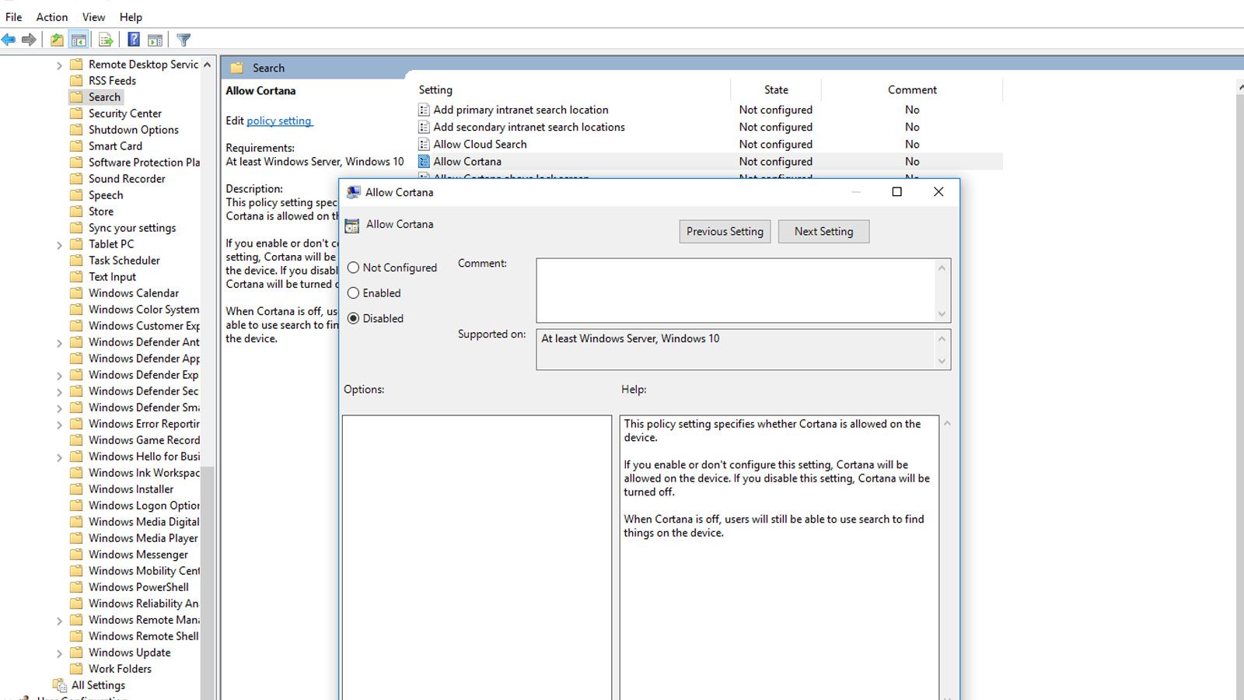Click the Store folder icon in tree
1244x700 pixels.
(76, 212)
